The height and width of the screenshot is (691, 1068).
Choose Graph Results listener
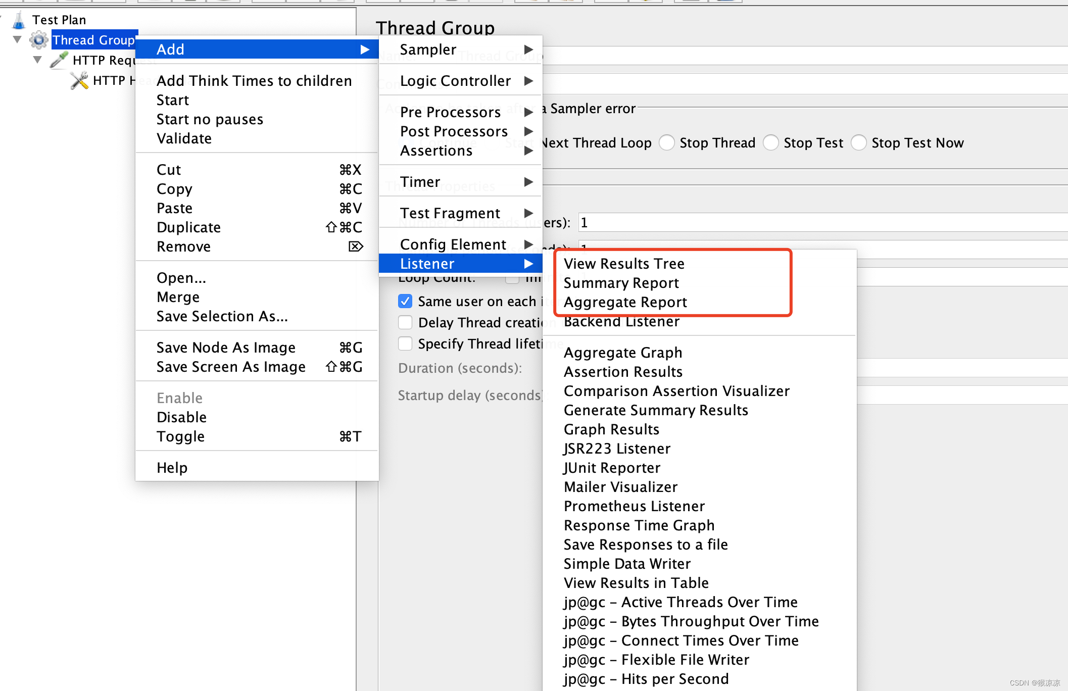tap(612, 429)
